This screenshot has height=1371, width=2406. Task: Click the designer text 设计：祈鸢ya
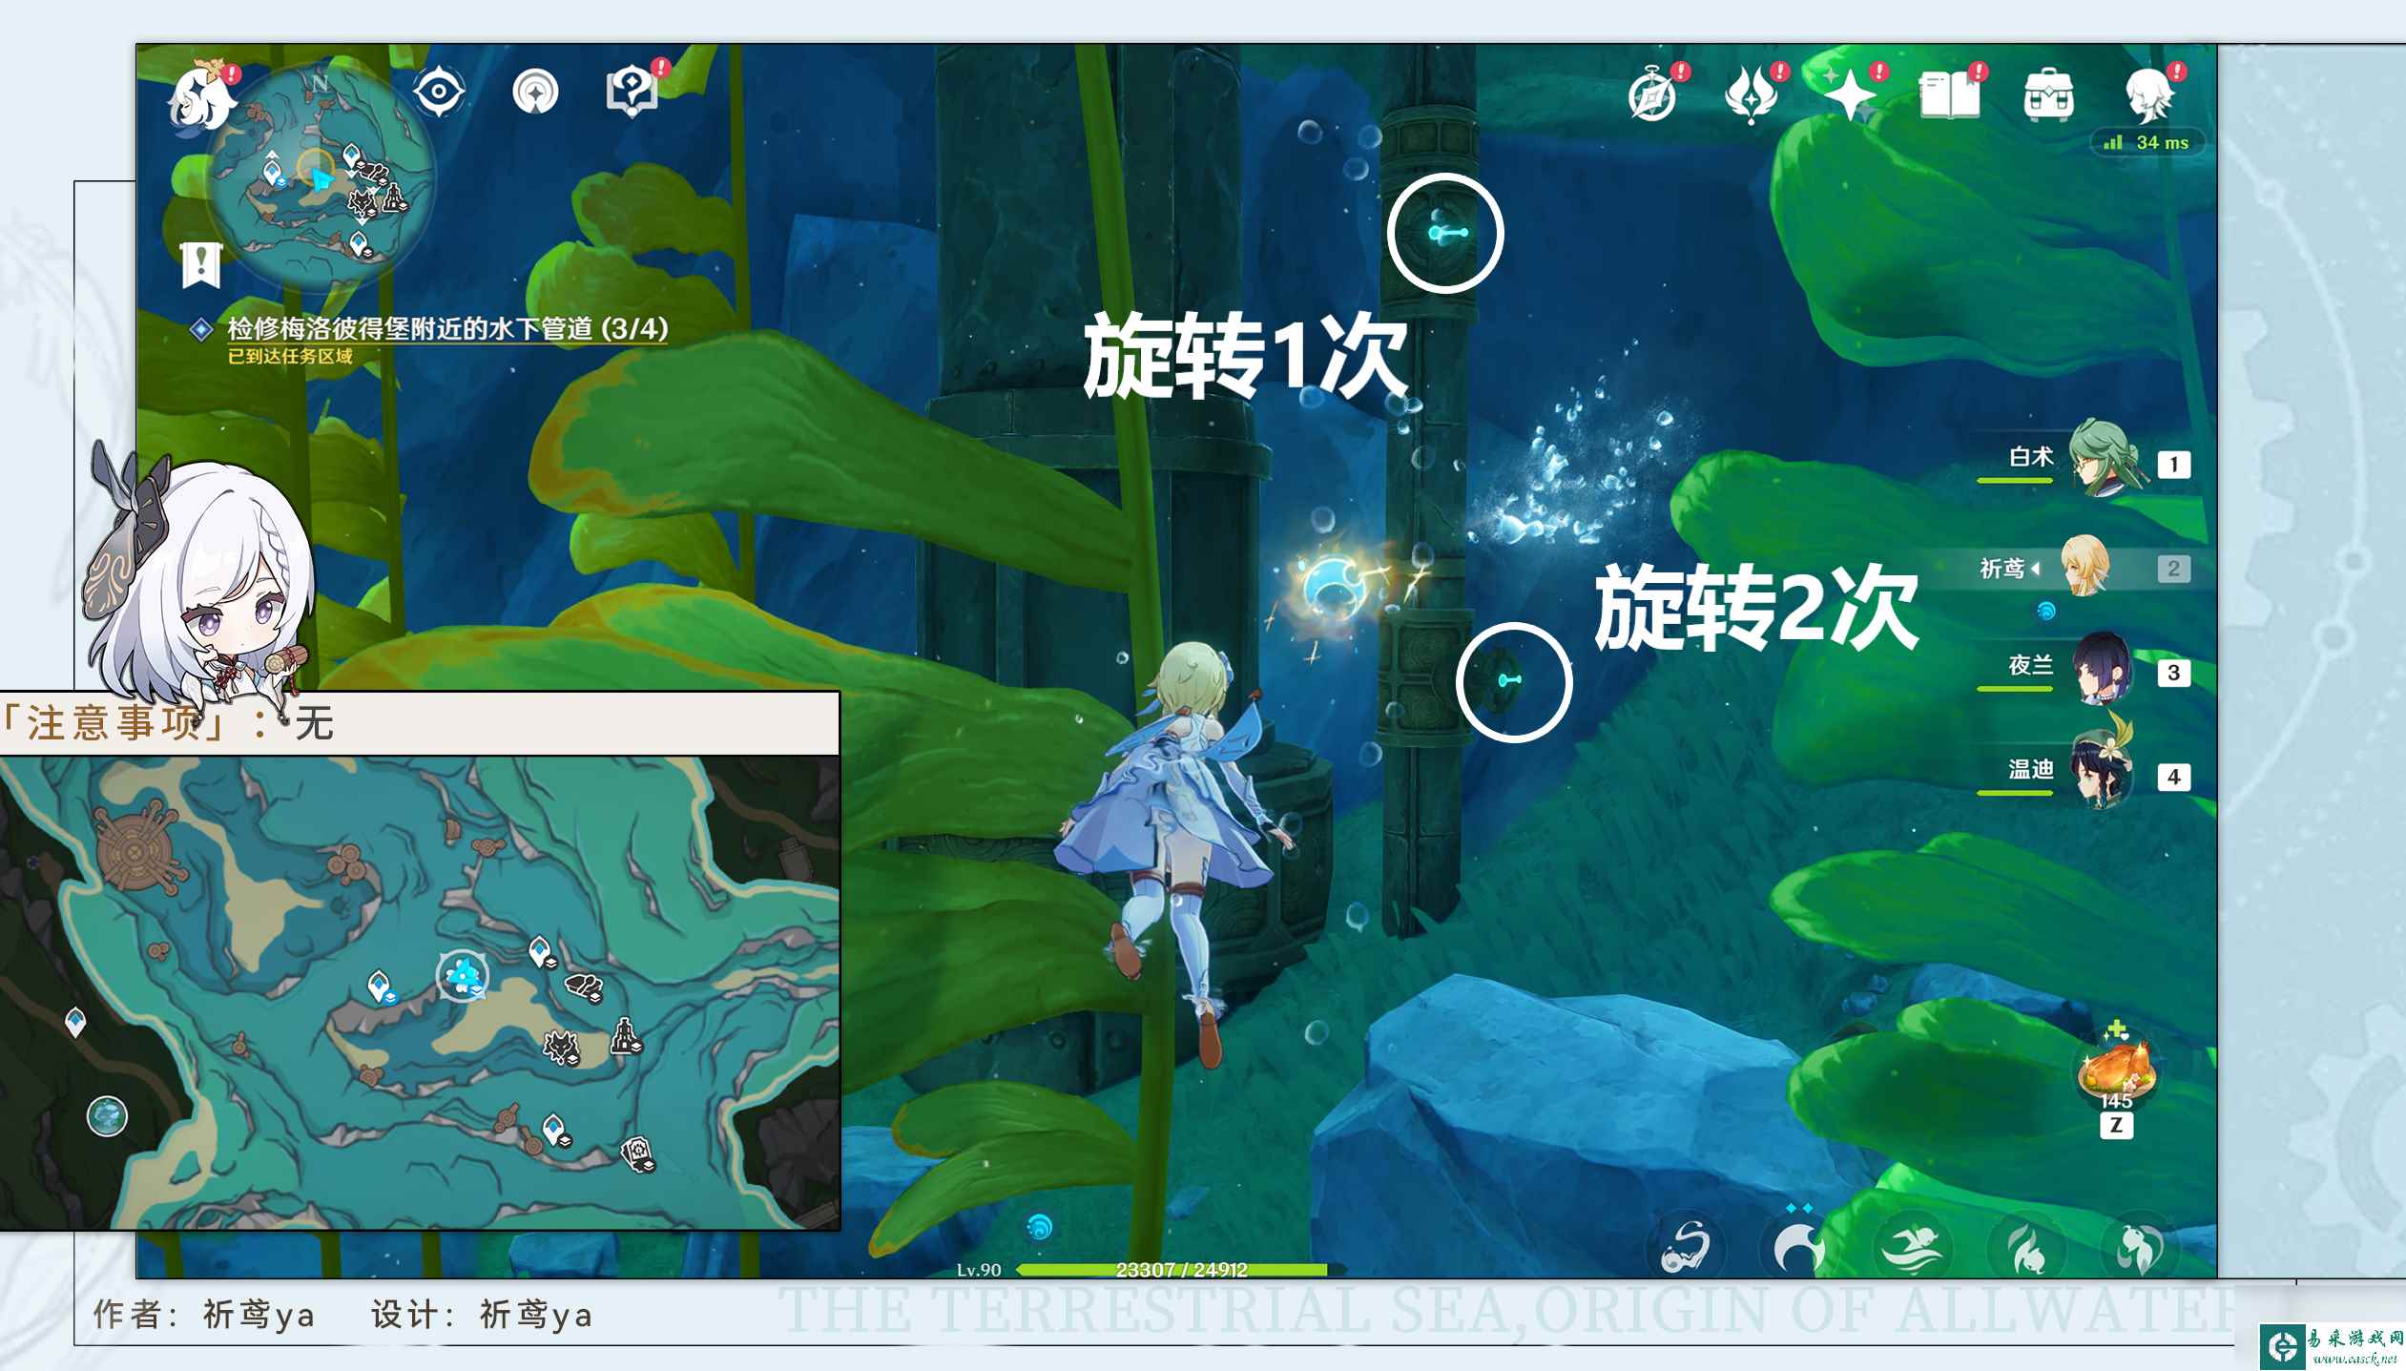point(482,1315)
